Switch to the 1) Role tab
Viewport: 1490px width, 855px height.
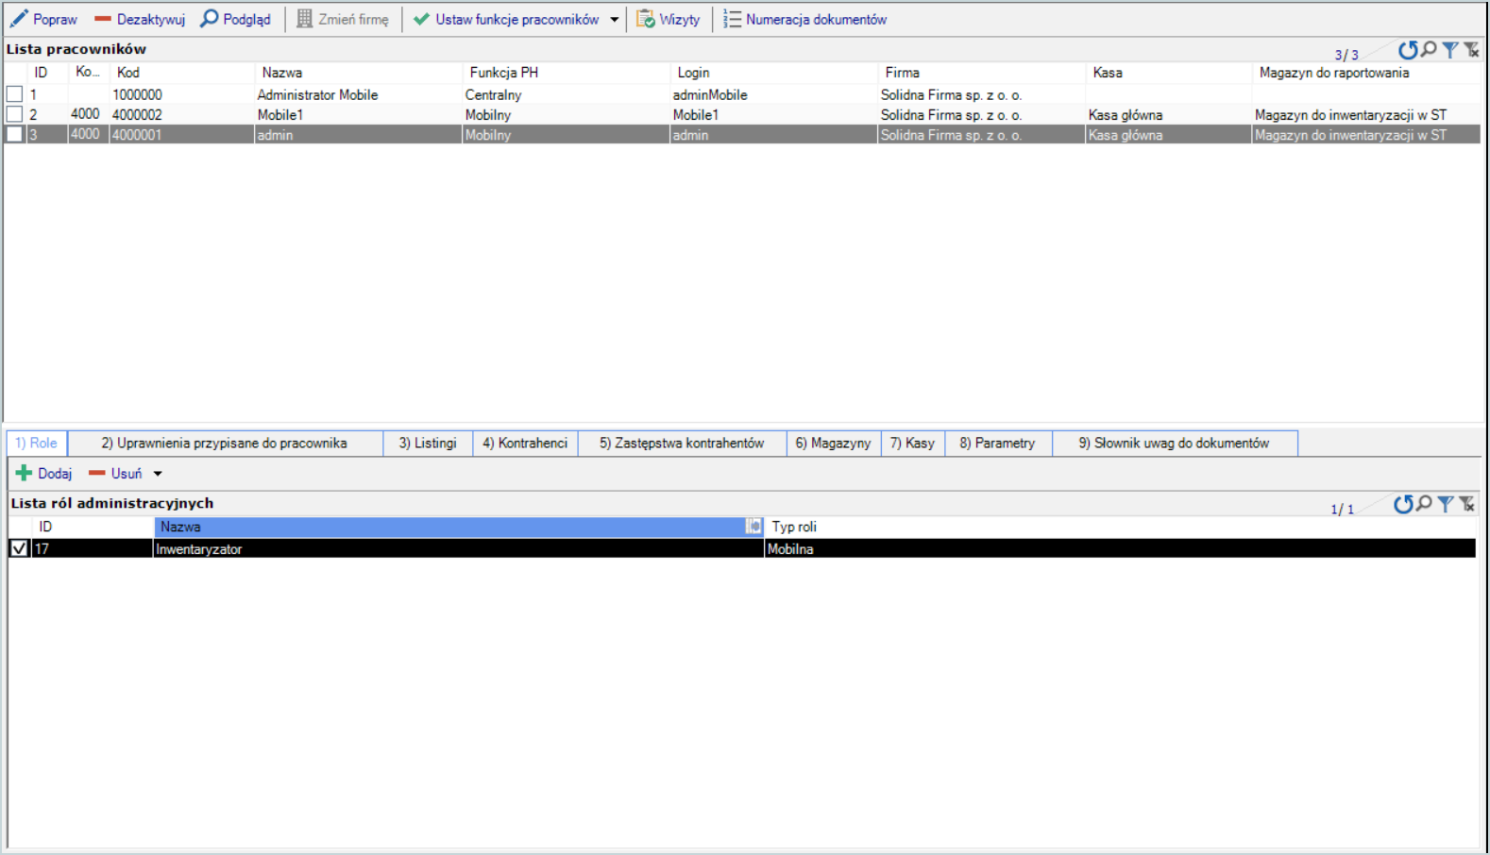coord(36,443)
